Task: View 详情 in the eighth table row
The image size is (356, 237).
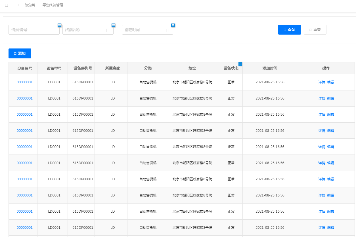Action: point(322,195)
